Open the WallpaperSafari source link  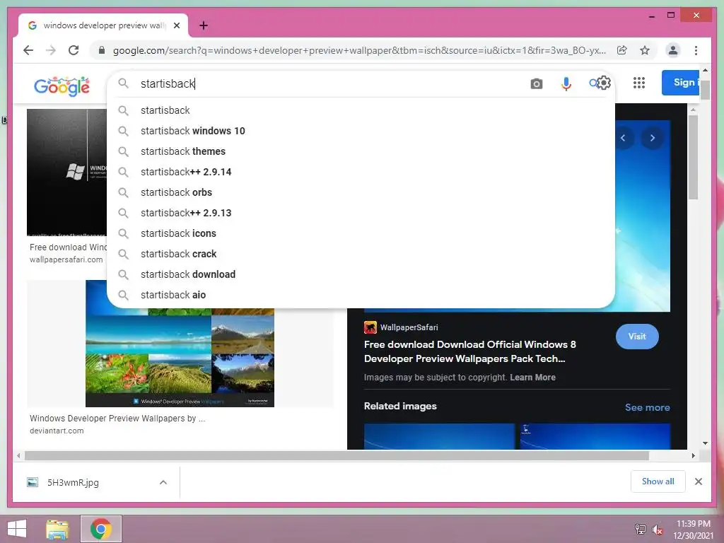[x=401, y=327]
